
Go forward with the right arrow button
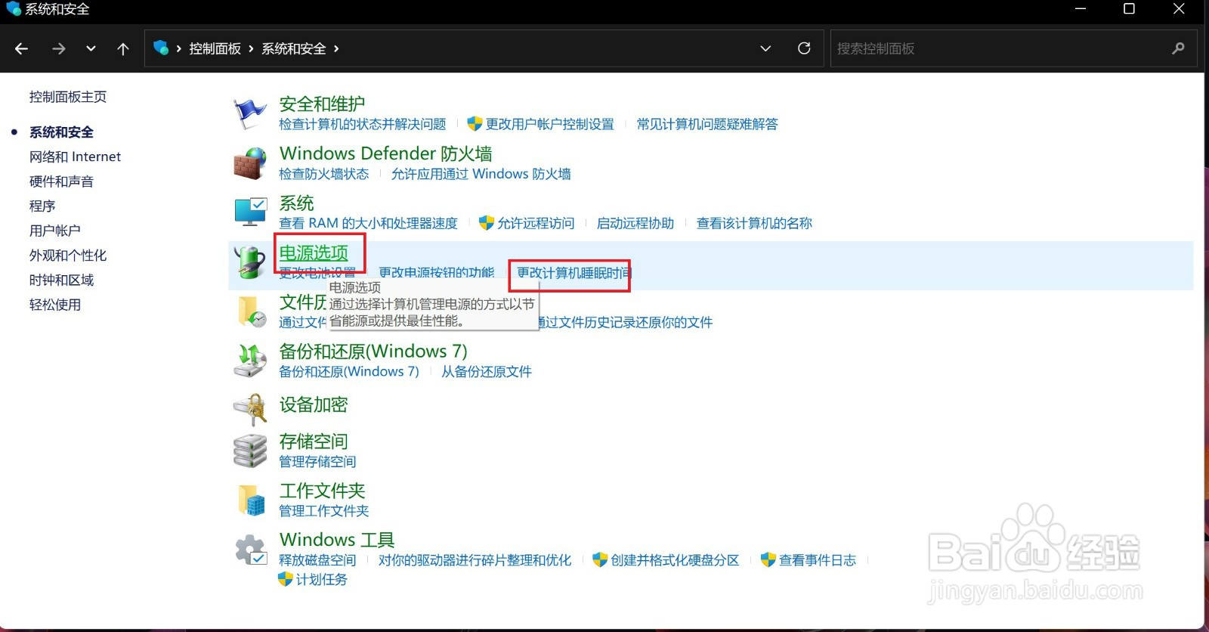pos(58,48)
